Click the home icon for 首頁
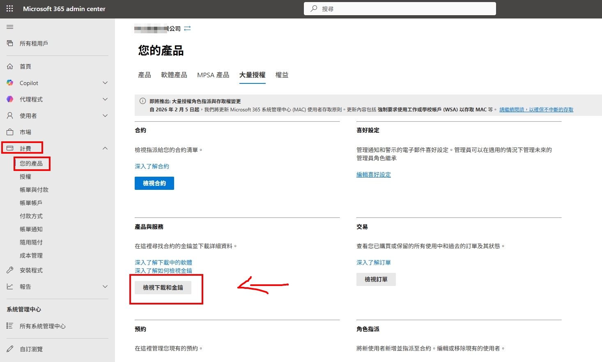The width and height of the screenshot is (602, 362). (x=10, y=66)
